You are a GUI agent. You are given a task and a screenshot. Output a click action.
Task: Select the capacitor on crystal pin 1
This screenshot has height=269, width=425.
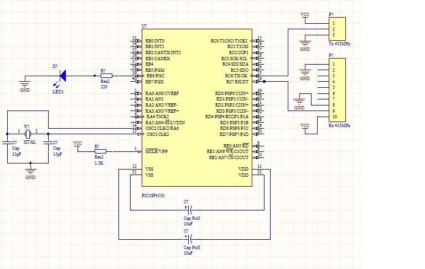coord(7,143)
